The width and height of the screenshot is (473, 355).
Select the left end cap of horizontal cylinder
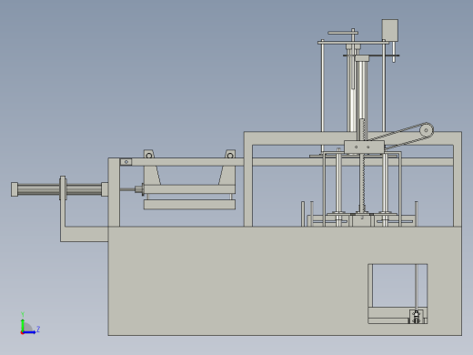(15, 189)
